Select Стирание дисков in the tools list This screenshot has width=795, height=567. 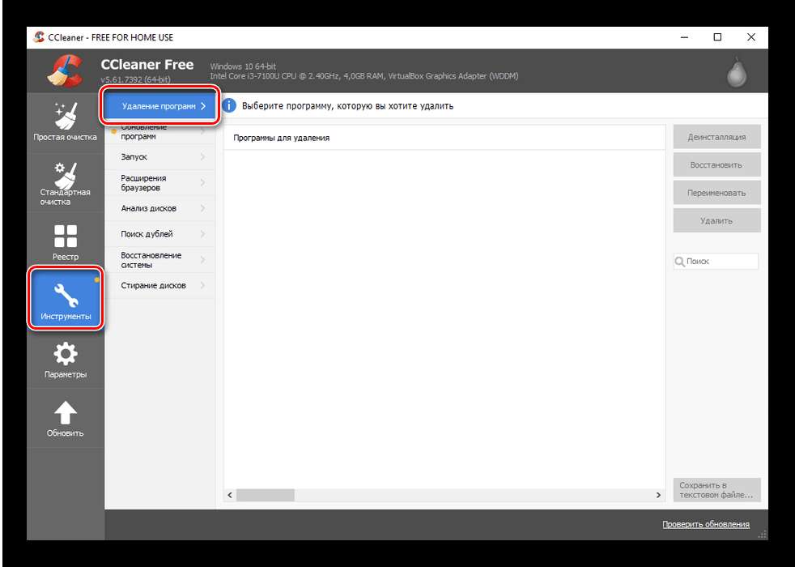[160, 286]
